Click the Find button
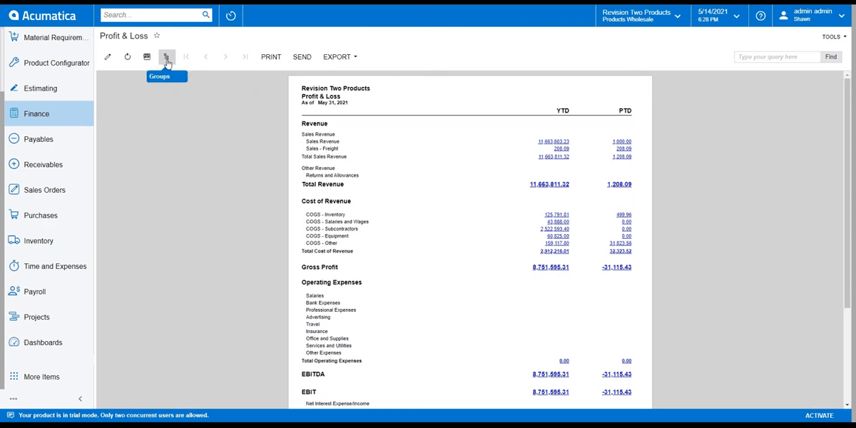 pyautogui.click(x=831, y=57)
